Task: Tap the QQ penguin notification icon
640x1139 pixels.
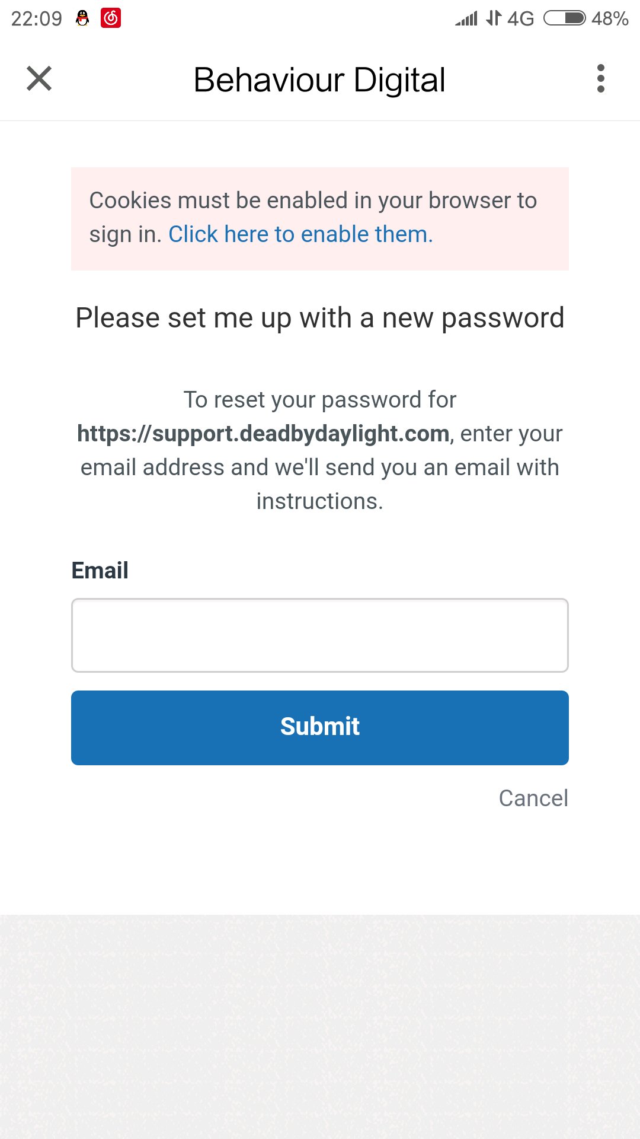Action: click(82, 18)
